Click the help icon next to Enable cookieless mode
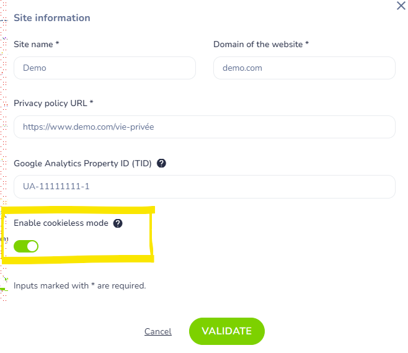The image size is (408, 353). coord(118,223)
